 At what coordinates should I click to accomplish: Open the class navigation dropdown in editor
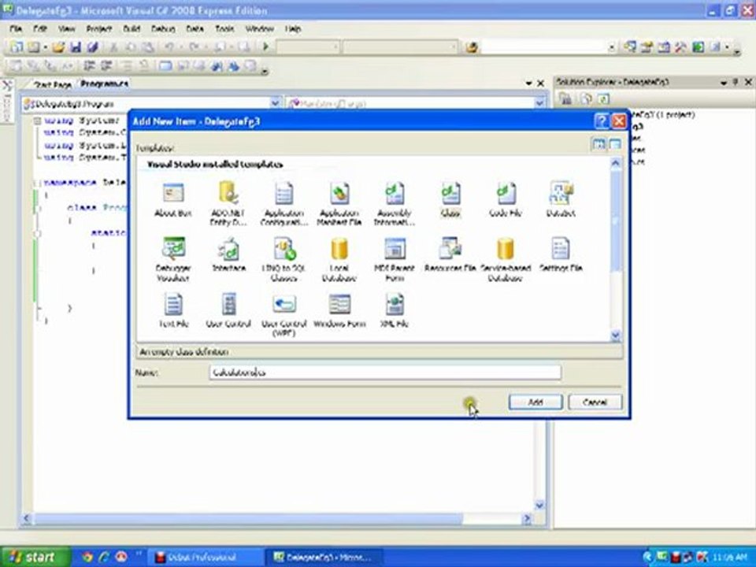pos(275,102)
